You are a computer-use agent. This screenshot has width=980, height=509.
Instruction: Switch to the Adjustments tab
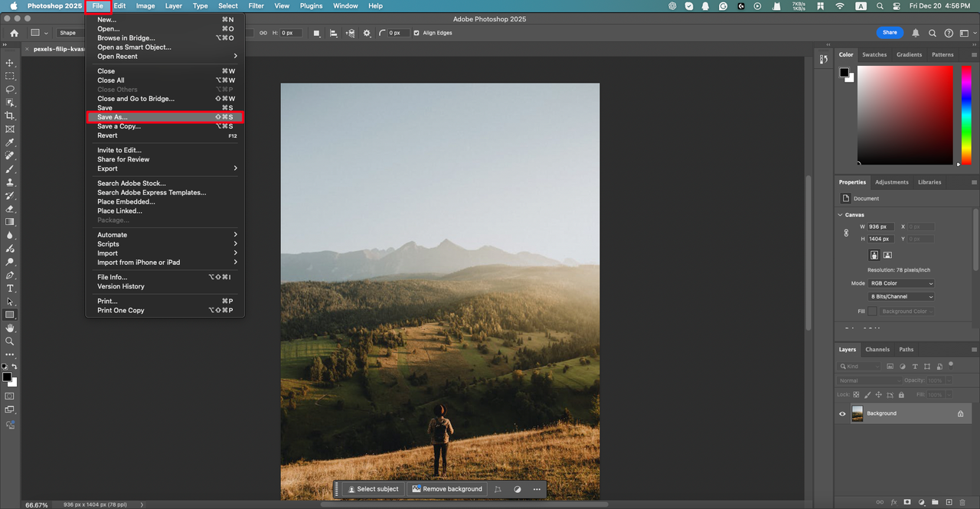point(892,182)
